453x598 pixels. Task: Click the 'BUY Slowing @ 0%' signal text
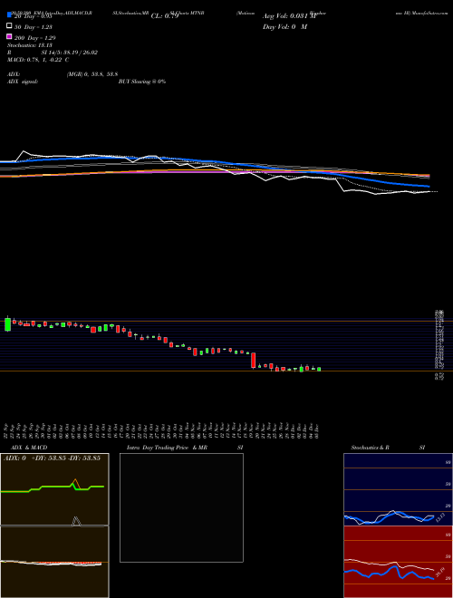point(142,82)
